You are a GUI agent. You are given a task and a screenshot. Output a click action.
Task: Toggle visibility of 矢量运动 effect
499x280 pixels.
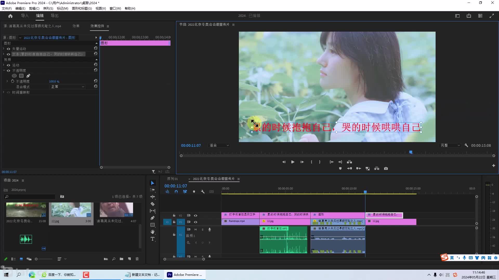coord(9,49)
